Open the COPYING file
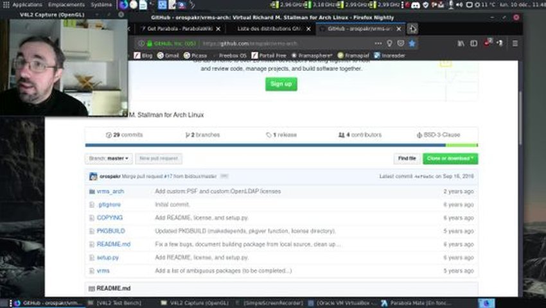The image size is (546, 308). (x=110, y=218)
